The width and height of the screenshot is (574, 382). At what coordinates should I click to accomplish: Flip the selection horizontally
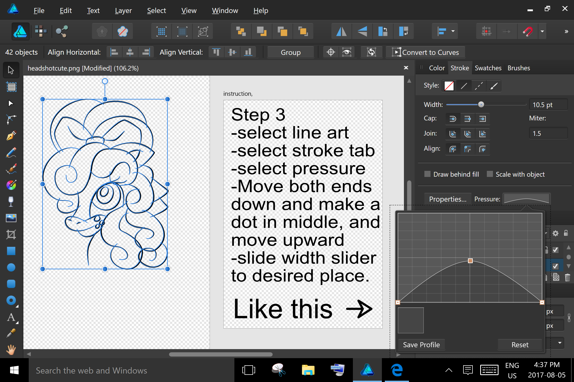tap(341, 31)
